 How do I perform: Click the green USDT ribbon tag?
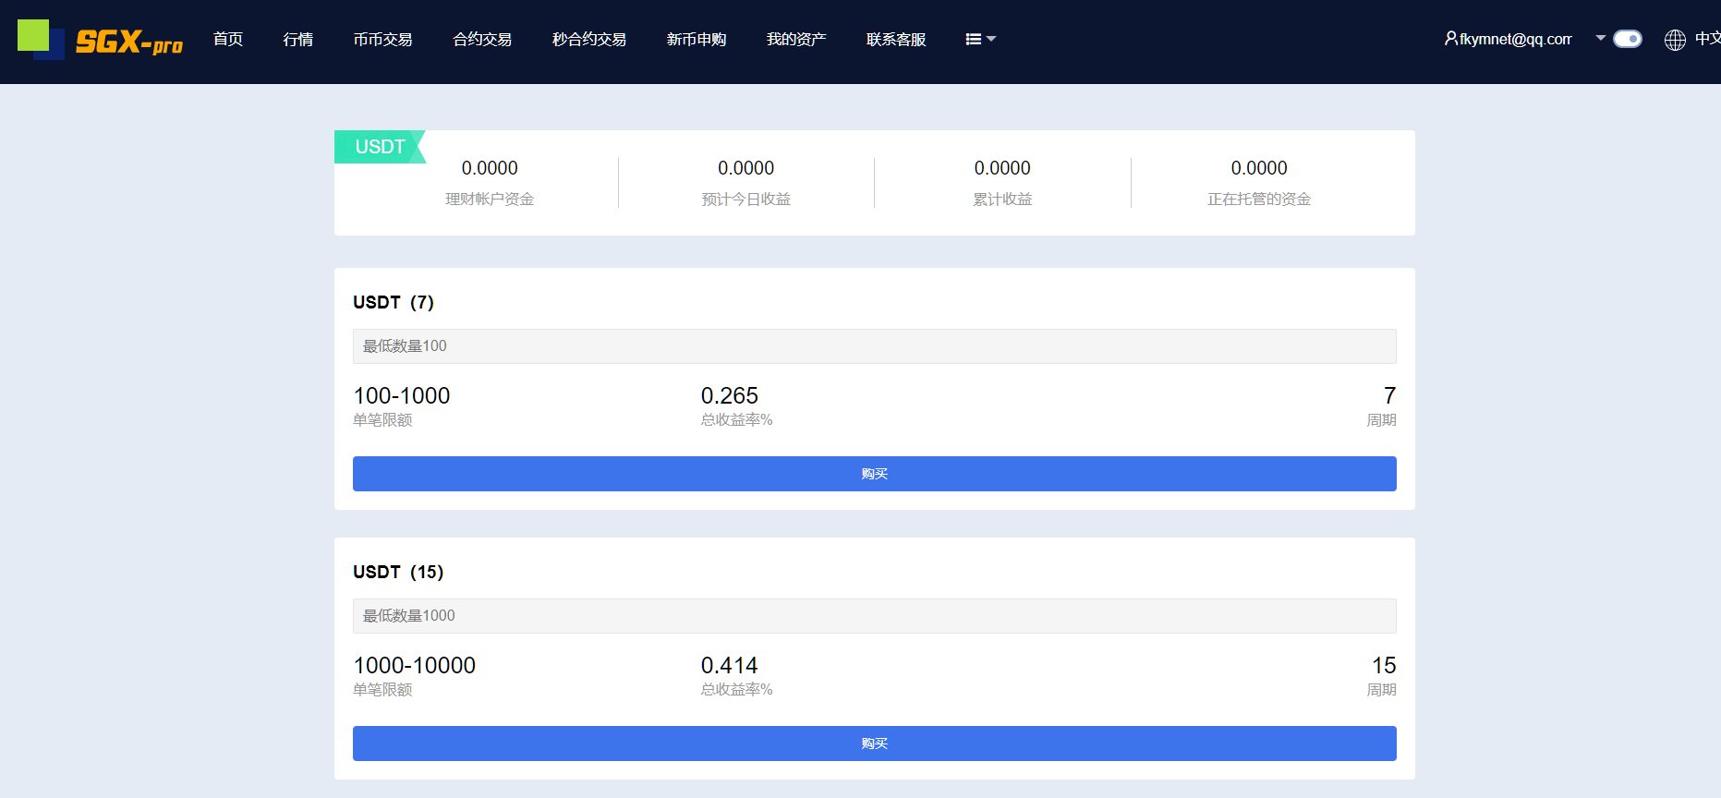tap(380, 147)
